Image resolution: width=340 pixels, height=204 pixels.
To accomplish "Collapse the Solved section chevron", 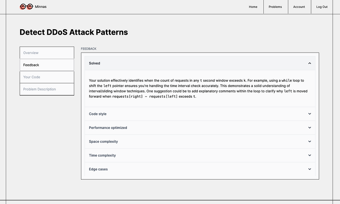I will point(309,63).
